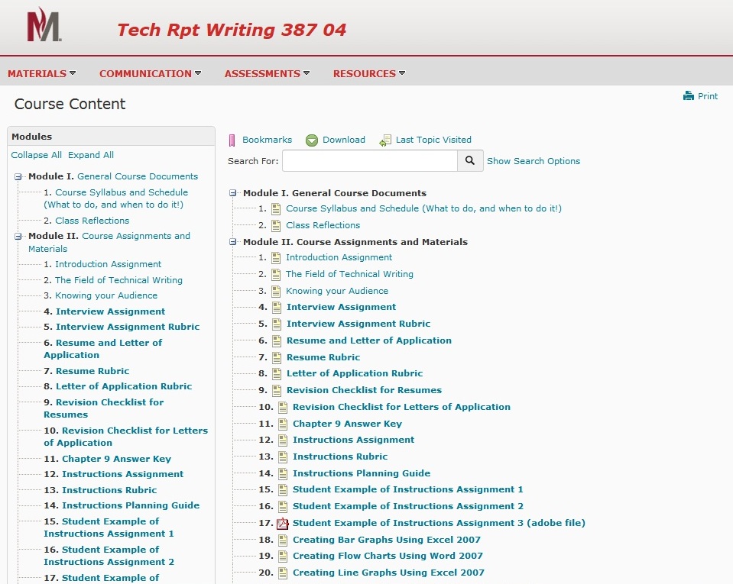Viewport: 733px width, 584px height.
Task: Collapse Module I in the left Modules panel
Action: click(18, 177)
